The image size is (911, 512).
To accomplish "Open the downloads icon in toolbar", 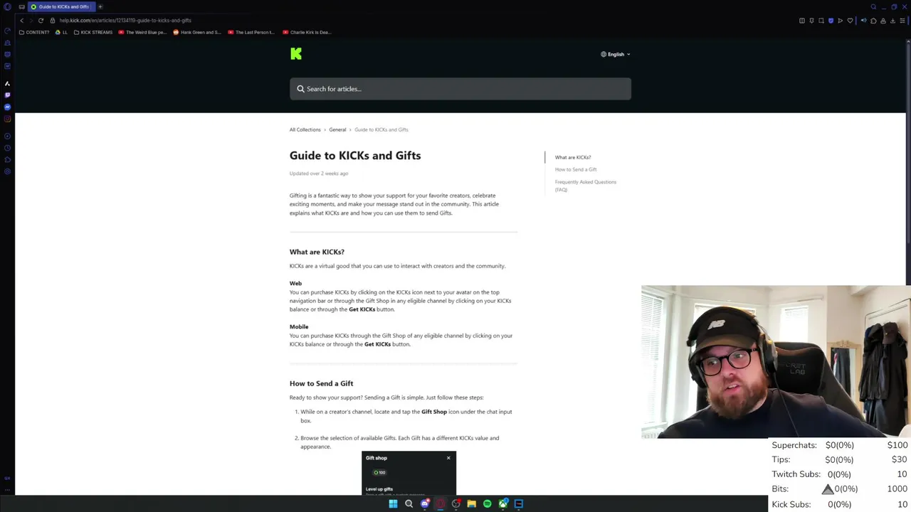I will 892,21.
